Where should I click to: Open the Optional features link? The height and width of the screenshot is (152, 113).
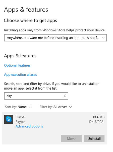point(17,65)
